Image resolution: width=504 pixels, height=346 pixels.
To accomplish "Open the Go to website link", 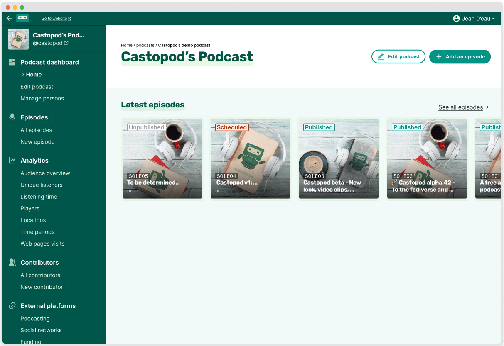I will pyautogui.click(x=54, y=18).
